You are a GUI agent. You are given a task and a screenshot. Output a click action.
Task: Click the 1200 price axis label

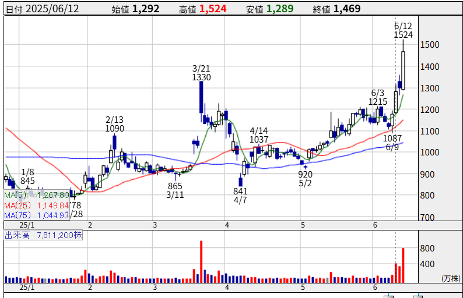click(430, 110)
